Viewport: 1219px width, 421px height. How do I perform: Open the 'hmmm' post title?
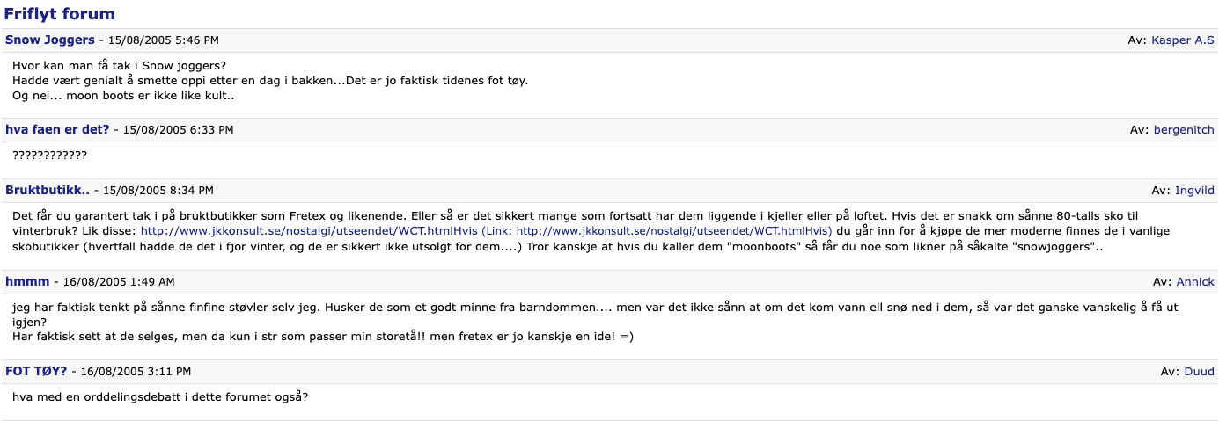tap(27, 281)
